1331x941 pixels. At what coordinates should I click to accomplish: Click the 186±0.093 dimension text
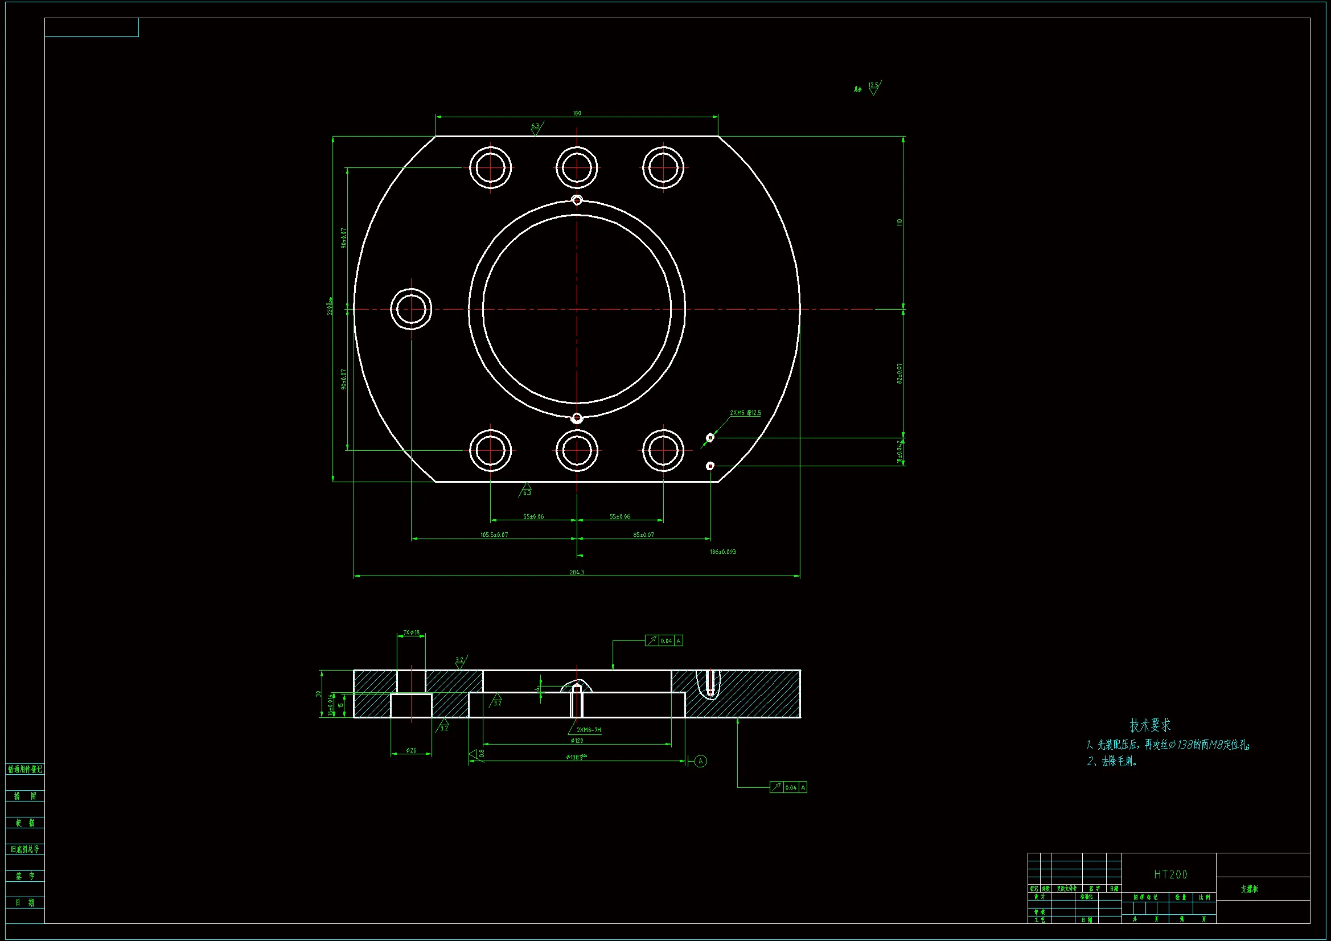722,552
